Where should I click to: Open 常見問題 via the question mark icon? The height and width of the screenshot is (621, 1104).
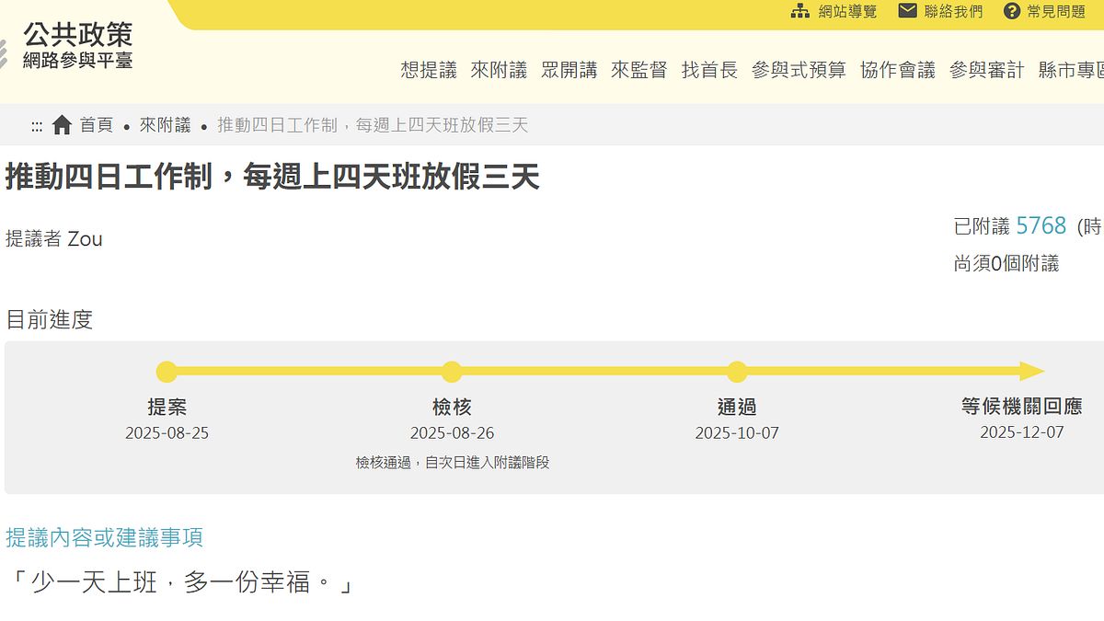coord(1010,10)
